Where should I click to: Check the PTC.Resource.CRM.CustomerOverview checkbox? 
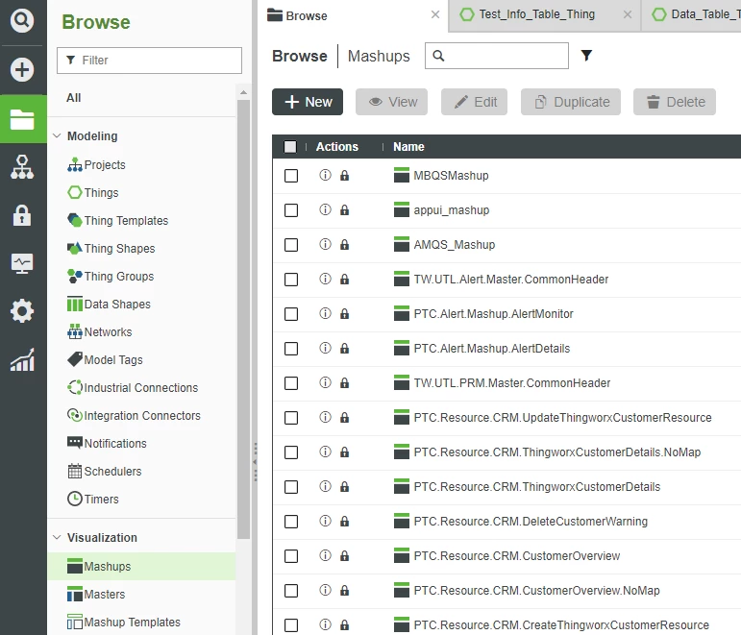pyautogui.click(x=291, y=556)
